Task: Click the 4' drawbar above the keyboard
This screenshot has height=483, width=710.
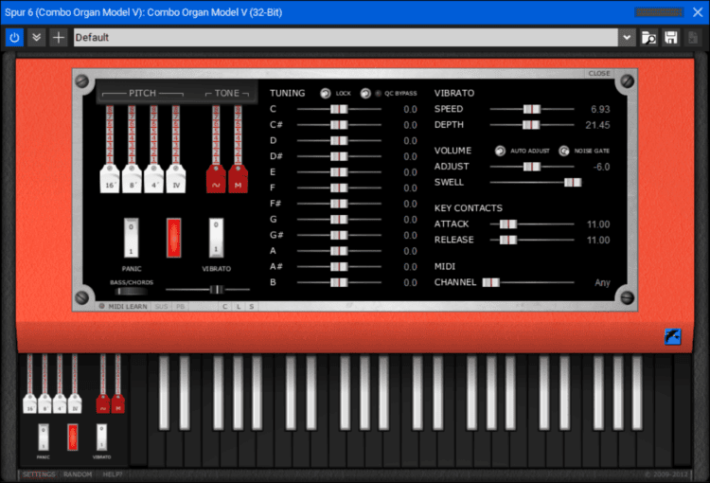Action: point(60,402)
